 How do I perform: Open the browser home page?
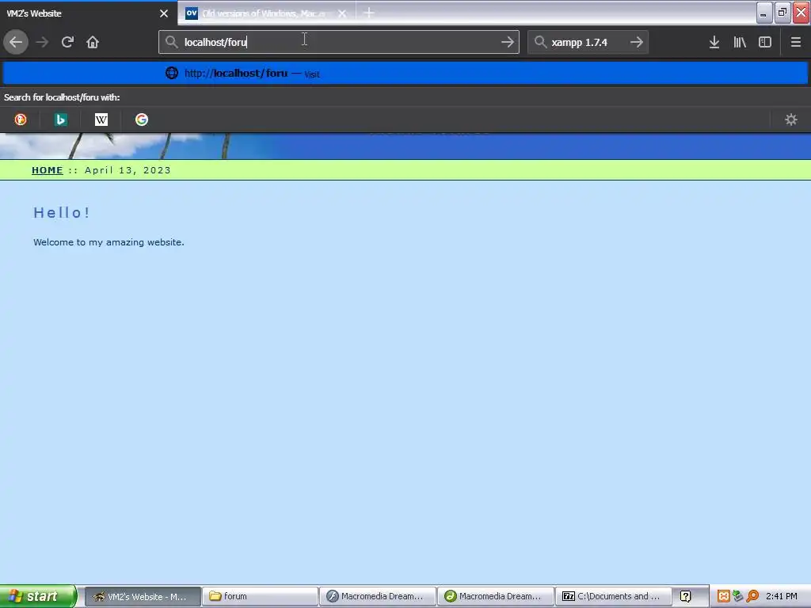pyautogui.click(x=93, y=42)
